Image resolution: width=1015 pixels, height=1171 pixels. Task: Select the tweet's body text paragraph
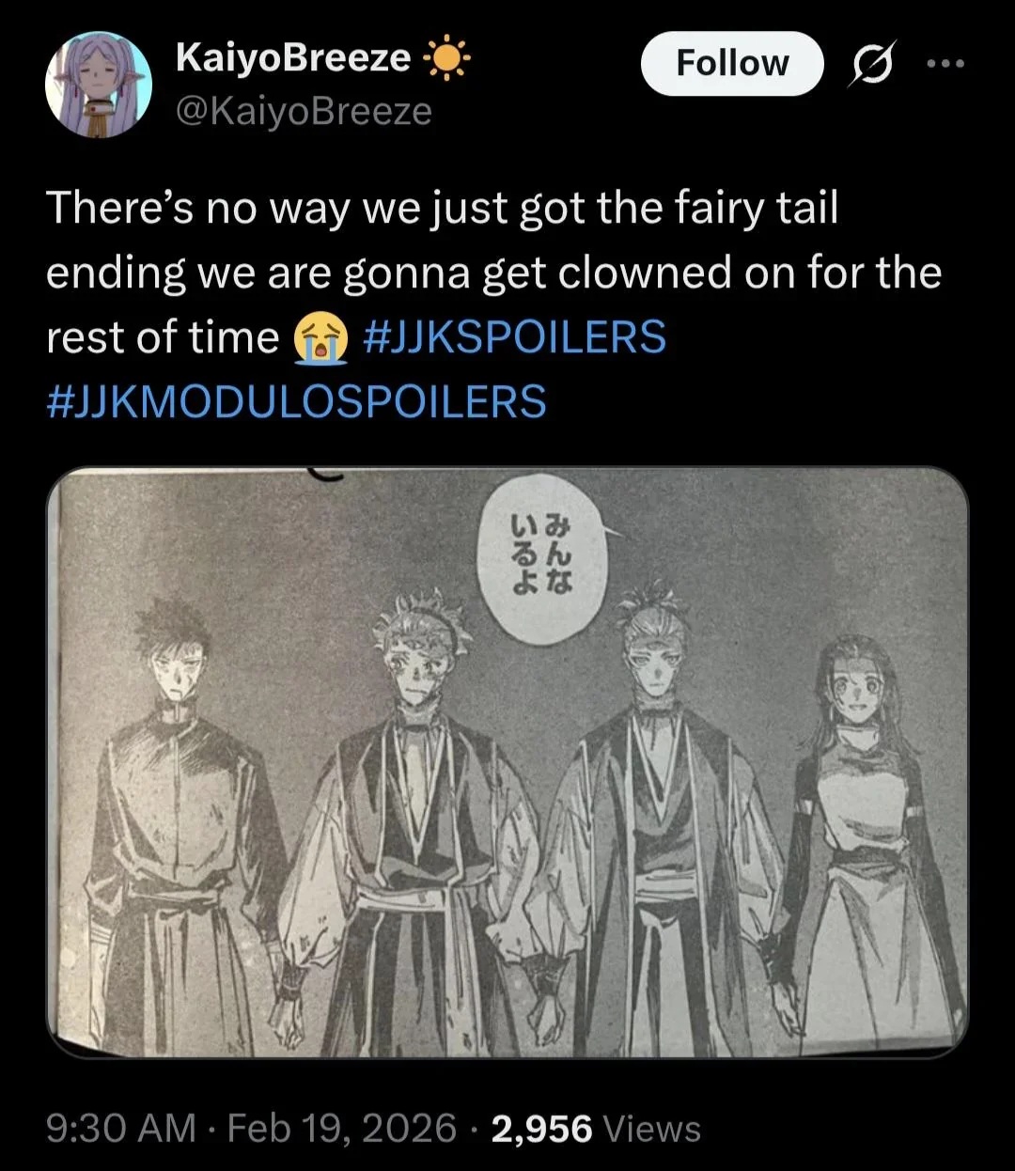(x=493, y=304)
